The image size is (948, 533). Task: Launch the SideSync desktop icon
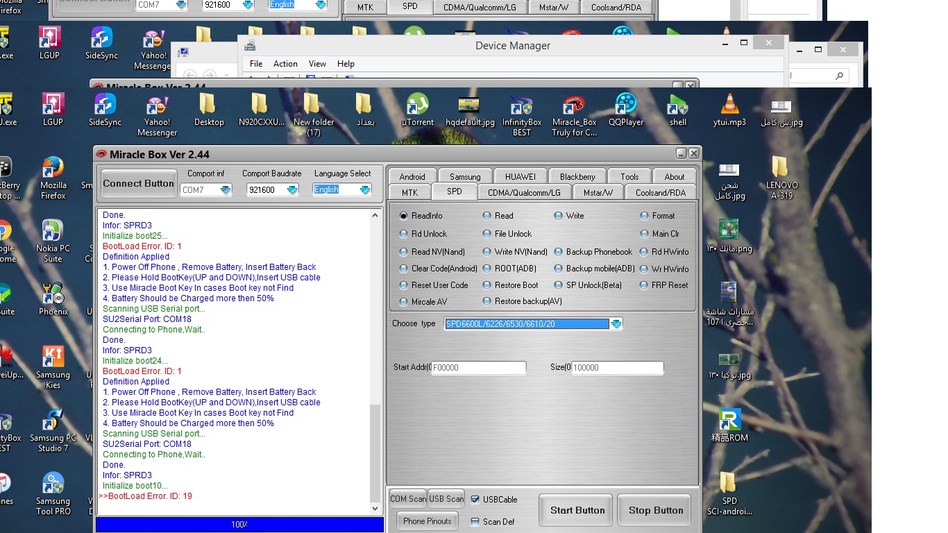[x=105, y=110]
